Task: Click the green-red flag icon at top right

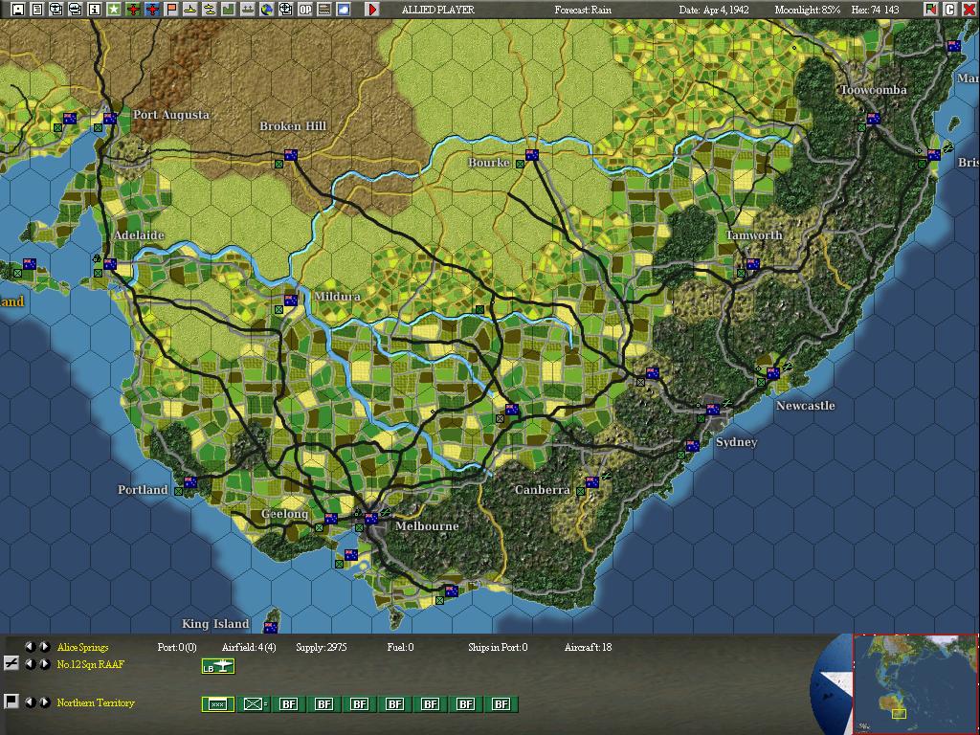Action: pyautogui.click(x=930, y=10)
